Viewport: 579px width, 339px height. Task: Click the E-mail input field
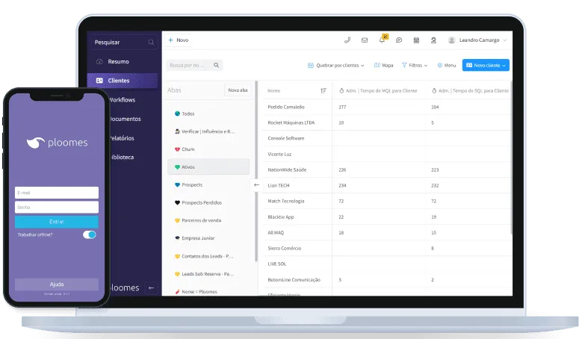[57, 193]
